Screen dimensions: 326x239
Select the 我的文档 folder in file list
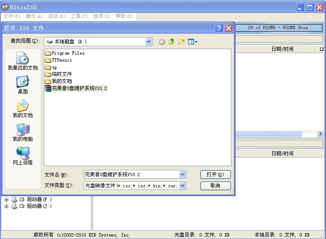coord(58,81)
